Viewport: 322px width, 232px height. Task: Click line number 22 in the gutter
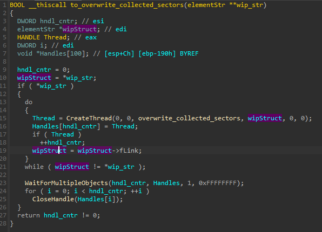[3, 175]
